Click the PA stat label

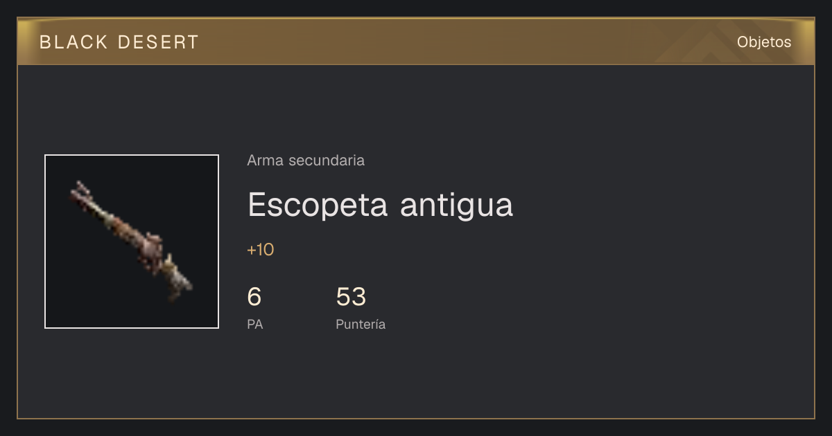(255, 324)
